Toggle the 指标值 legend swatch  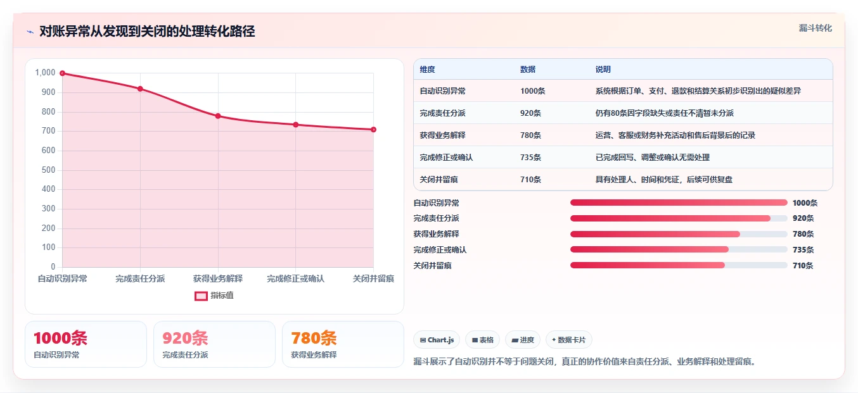pos(201,296)
